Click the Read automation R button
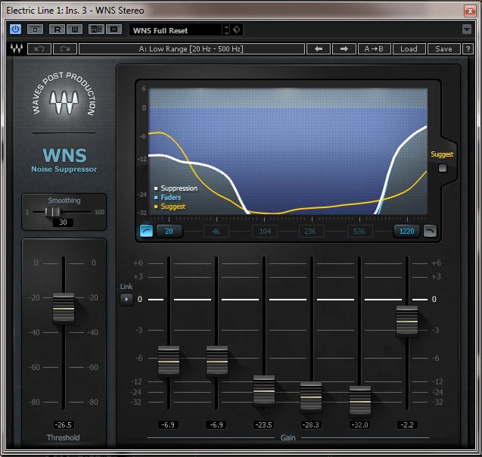The height and width of the screenshot is (457, 482). [58, 30]
